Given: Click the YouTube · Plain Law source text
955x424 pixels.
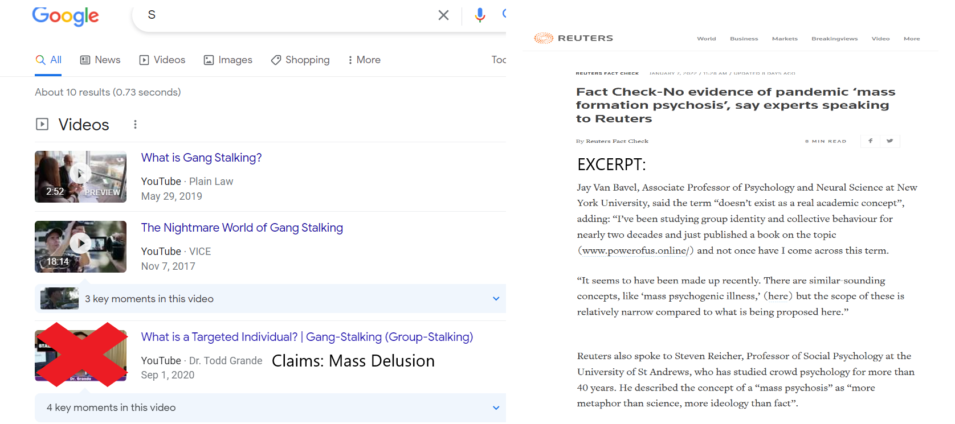Looking at the screenshot, I should click(187, 181).
